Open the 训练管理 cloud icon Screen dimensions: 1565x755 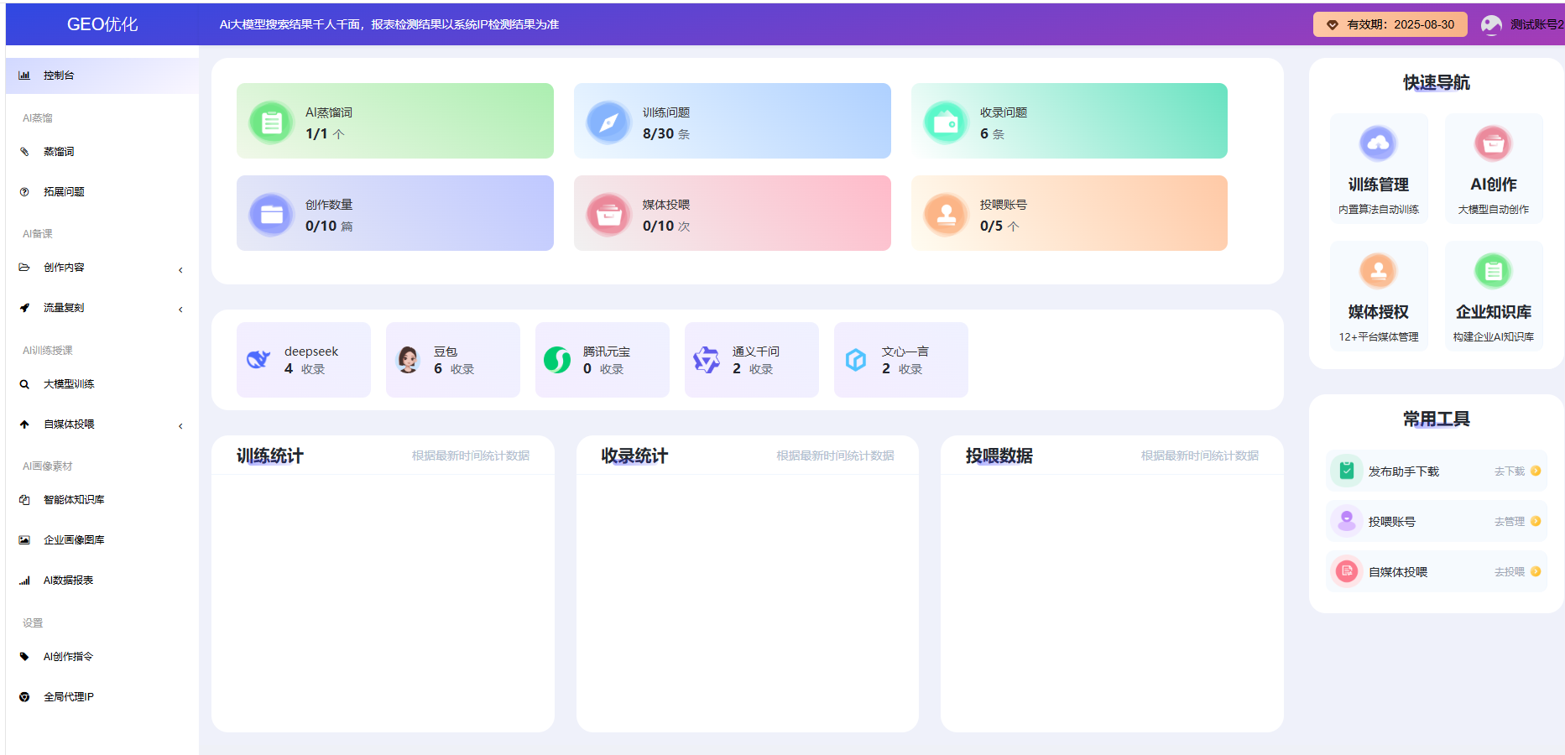pyautogui.click(x=1378, y=143)
